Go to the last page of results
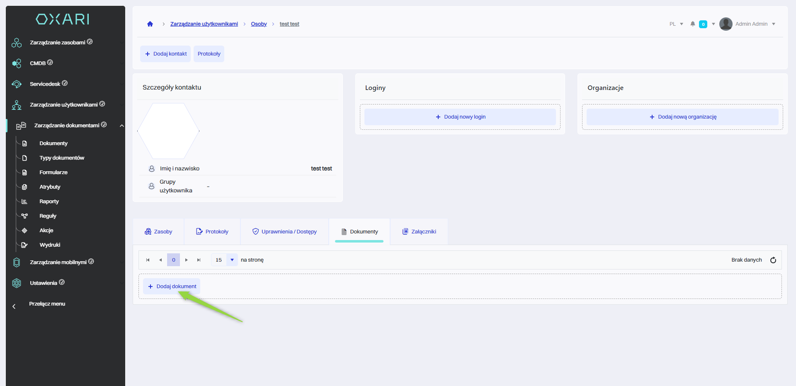This screenshot has height=386, width=796. [x=199, y=260]
